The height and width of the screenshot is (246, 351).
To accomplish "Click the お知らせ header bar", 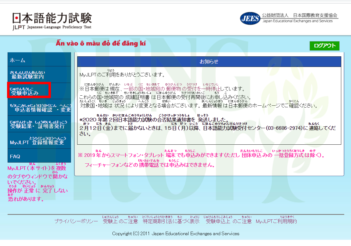I will click(x=209, y=61).
